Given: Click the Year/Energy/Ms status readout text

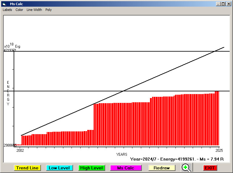Looking at the screenshot, I should pyautogui.click(x=177, y=159).
